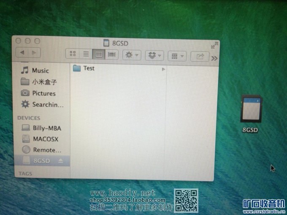Open the Action gear dropdown menu
The width and height of the screenshot is (287, 215).
click(131, 55)
